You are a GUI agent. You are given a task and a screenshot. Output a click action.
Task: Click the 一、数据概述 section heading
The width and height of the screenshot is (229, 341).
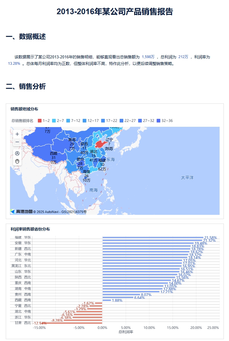tap(26, 37)
